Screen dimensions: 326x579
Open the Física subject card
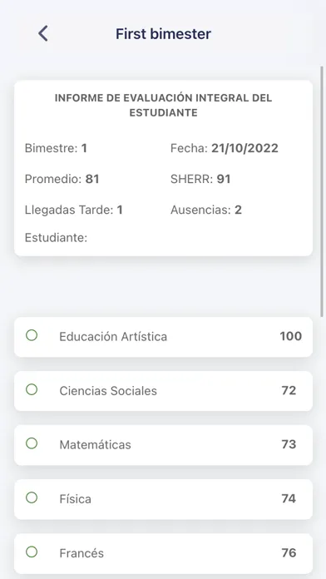pyautogui.click(x=163, y=499)
